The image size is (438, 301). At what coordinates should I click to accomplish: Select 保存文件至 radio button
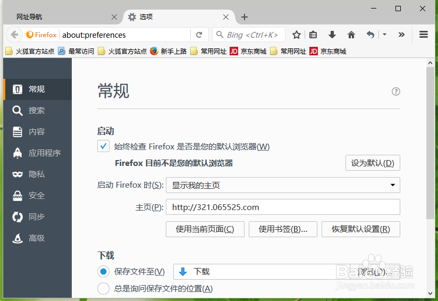103,271
